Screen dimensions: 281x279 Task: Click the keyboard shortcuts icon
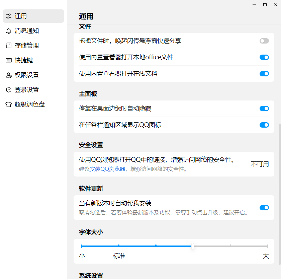click(x=9, y=60)
